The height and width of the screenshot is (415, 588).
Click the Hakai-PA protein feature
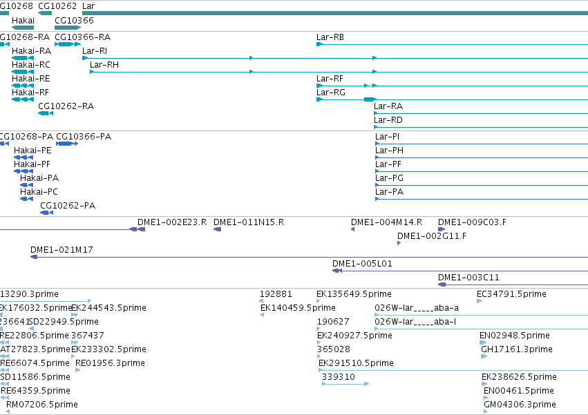coord(39,178)
